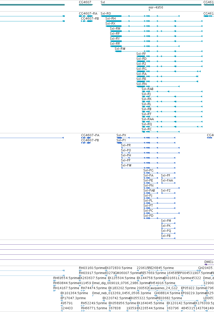Click transcript label Sxl-RZ
The image size is (214, 312).
[x=141, y=64]
